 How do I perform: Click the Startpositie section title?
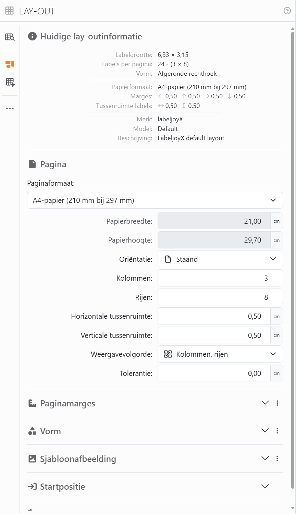pos(62,487)
